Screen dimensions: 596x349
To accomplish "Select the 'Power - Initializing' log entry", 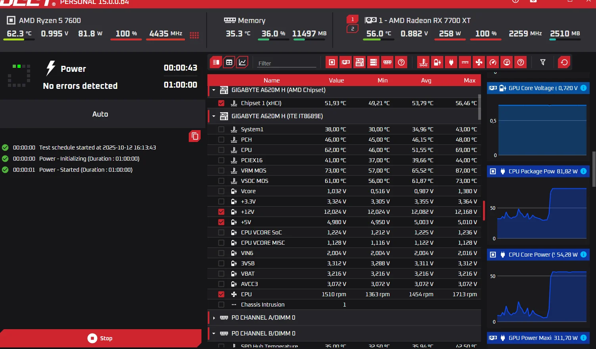I will (89, 159).
